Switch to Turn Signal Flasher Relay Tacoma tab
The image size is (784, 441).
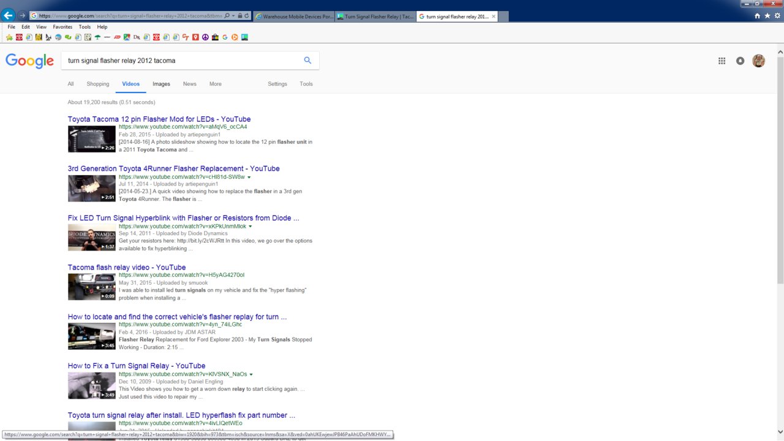tap(375, 17)
